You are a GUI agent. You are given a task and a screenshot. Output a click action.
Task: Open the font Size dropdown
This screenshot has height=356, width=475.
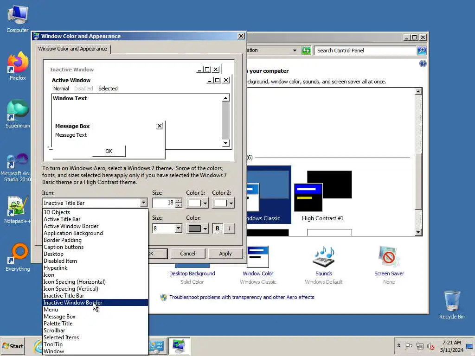179,228
